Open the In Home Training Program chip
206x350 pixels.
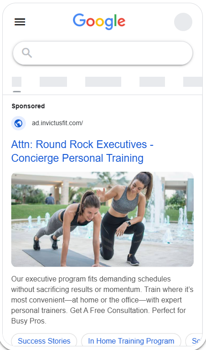tap(131, 340)
